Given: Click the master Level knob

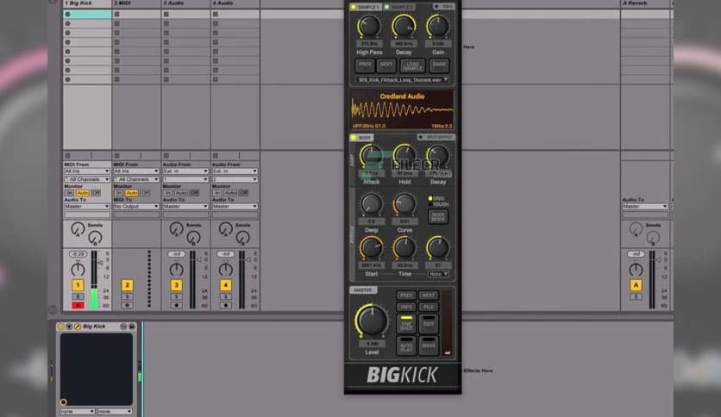Looking at the screenshot, I should click(371, 321).
